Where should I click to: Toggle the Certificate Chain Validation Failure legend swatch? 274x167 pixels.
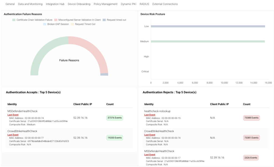click(x=14, y=20)
